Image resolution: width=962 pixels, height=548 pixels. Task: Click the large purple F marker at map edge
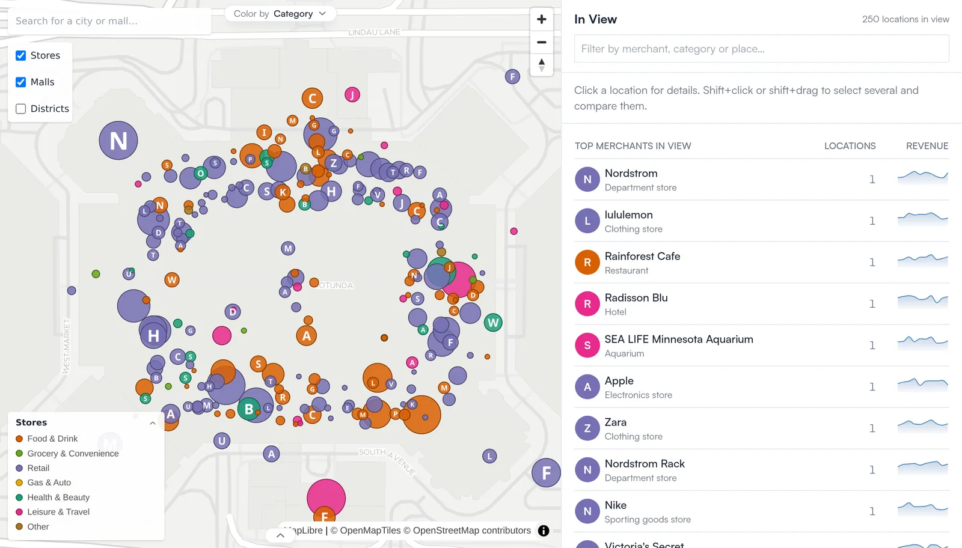click(x=546, y=473)
